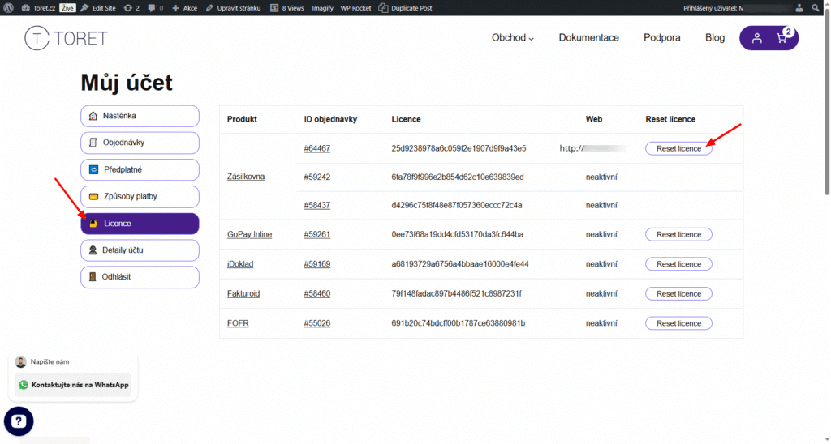The image size is (831, 444).
Task: Open order #58437
Action: click(317, 205)
